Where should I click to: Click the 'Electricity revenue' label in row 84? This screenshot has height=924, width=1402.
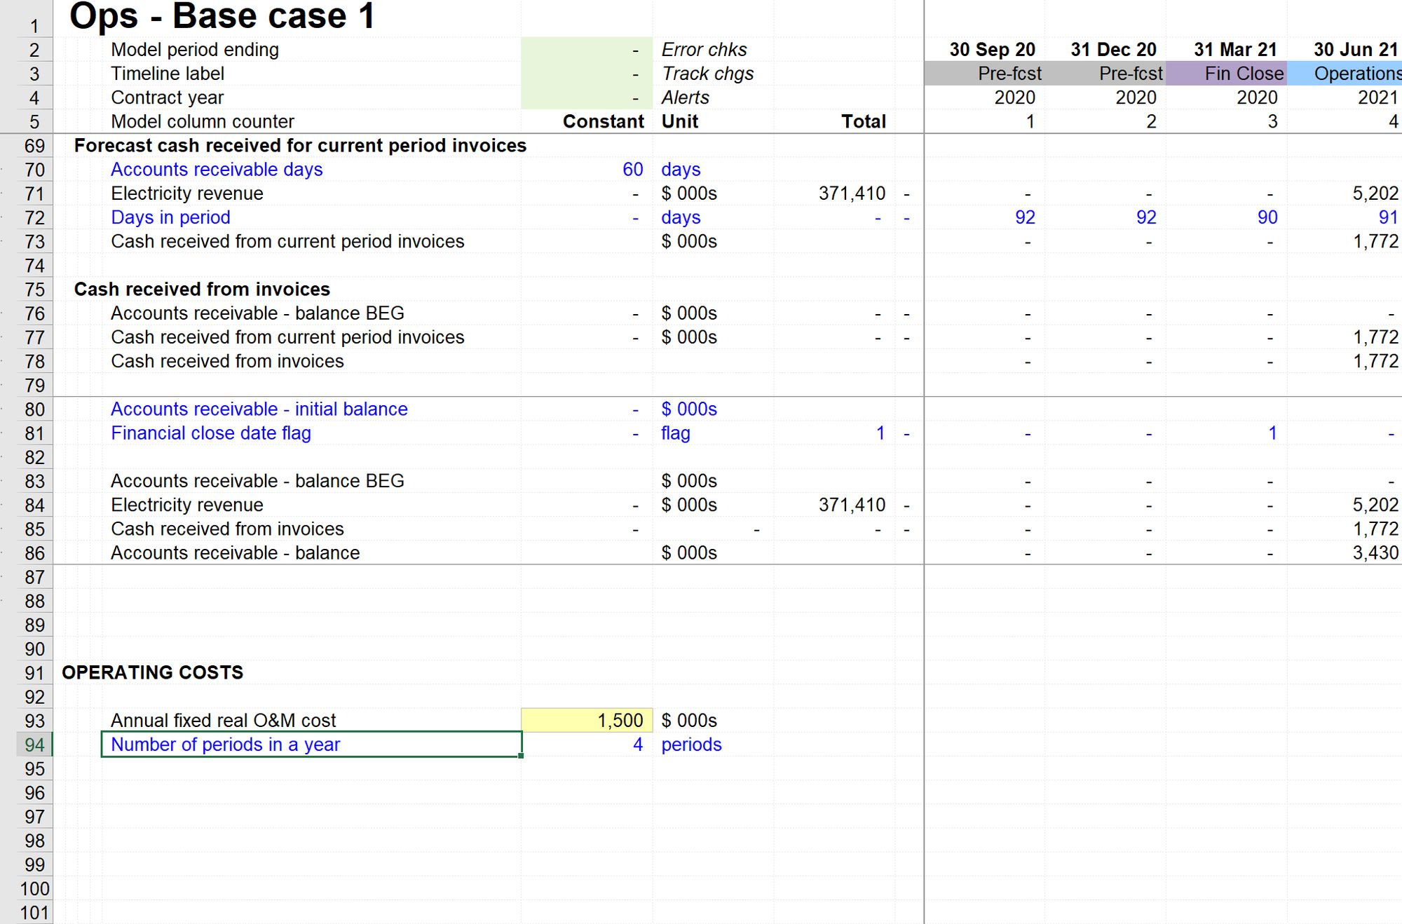coord(186,505)
